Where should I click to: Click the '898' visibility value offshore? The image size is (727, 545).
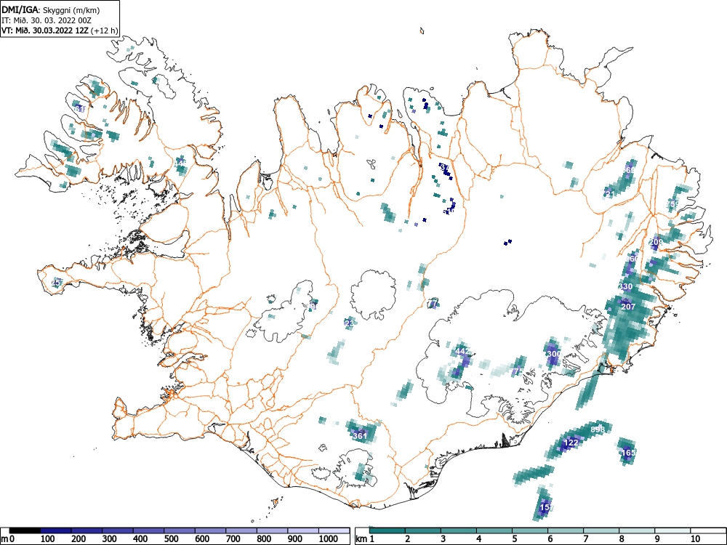598,429
